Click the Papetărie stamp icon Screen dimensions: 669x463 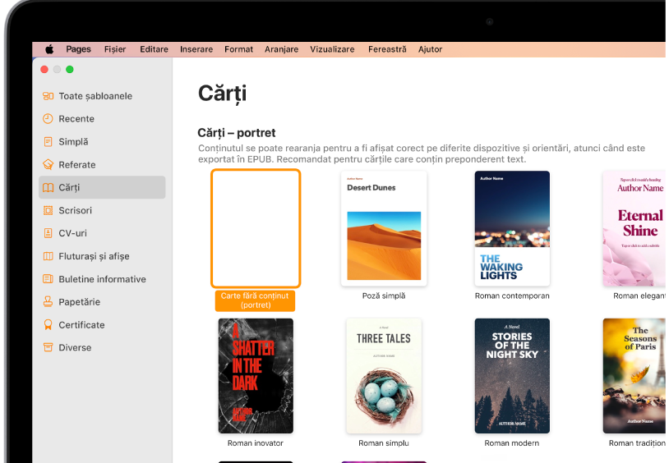pos(48,302)
